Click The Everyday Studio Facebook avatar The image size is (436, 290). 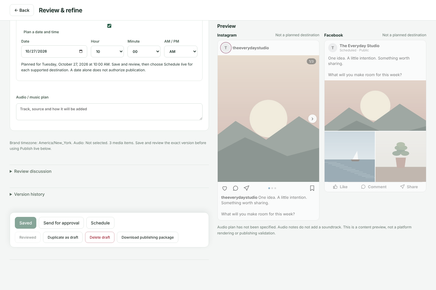[333, 48]
